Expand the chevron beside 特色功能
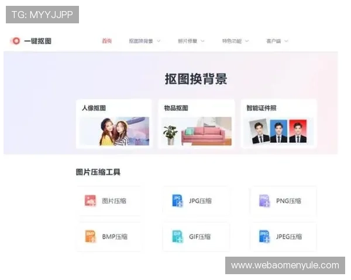Viewport: 351px width, 280px height. point(247,41)
